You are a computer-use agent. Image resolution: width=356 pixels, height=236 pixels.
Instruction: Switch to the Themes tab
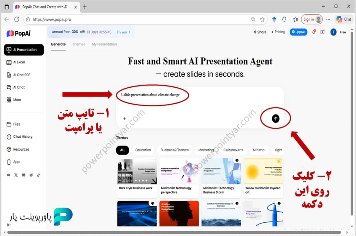point(79,44)
